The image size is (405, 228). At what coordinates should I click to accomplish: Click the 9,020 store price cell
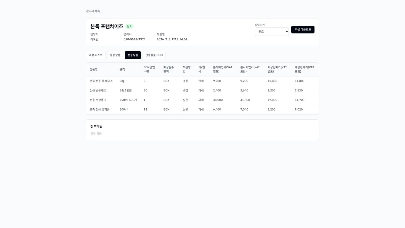299,109
